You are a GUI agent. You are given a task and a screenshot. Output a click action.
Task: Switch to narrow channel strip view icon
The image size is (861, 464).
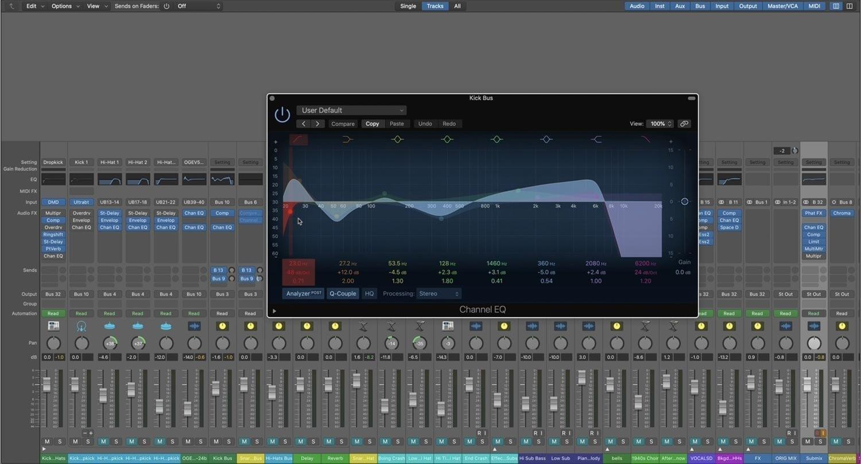tap(836, 6)
